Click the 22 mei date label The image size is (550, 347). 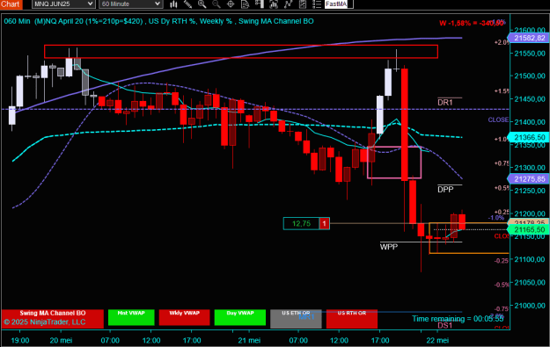coord(437,340)
